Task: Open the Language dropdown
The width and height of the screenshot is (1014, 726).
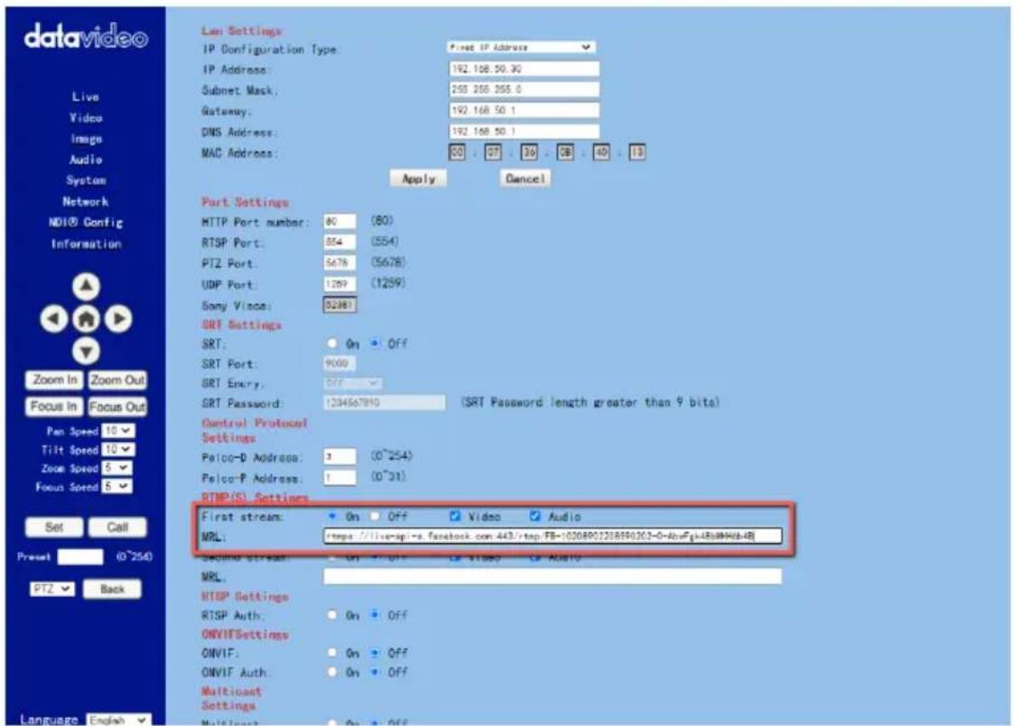Action: coord(118,719)
